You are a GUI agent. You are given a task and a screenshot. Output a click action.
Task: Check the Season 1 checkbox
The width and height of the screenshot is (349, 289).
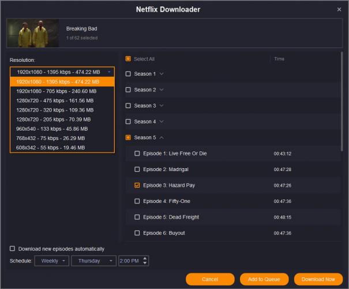[x=128, y=74]
